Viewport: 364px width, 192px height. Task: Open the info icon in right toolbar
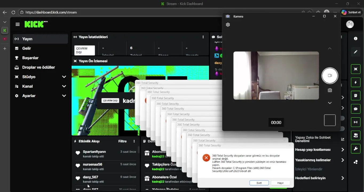pyautogui.click(x=355, y=39)
